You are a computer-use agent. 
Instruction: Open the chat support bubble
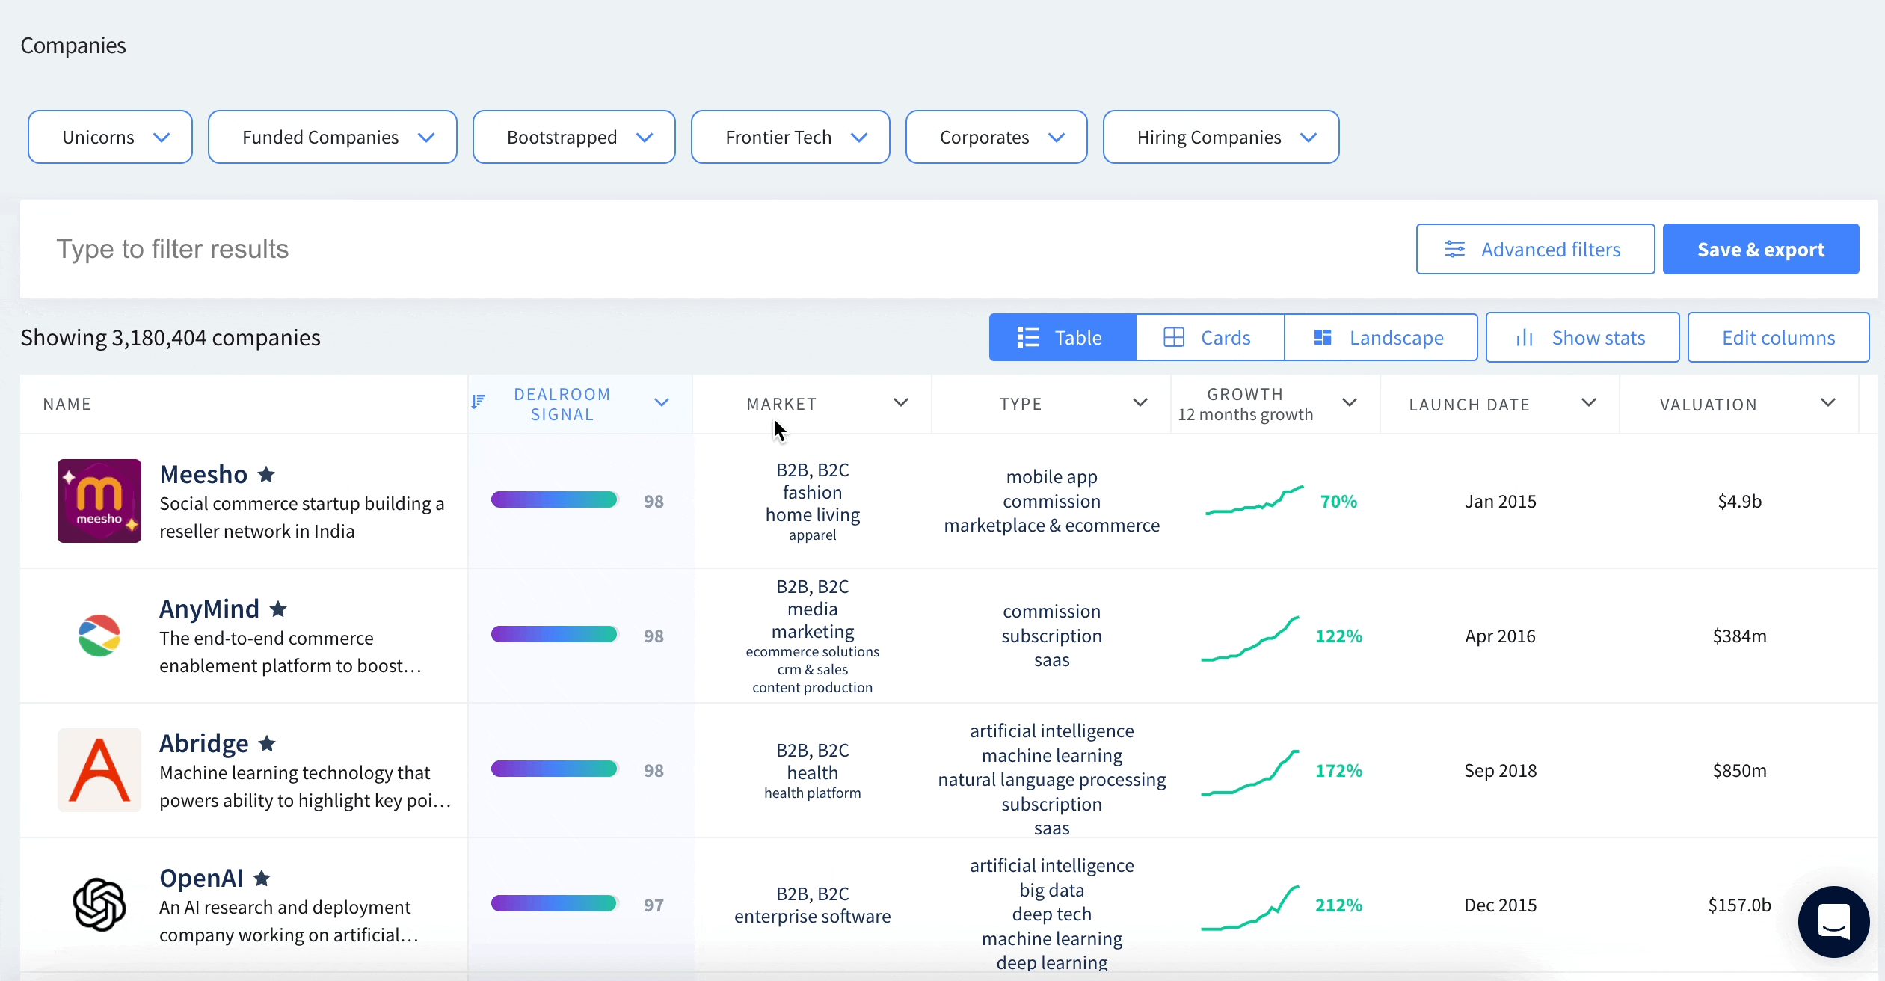pyautogui.click(x=1833, y=921)
